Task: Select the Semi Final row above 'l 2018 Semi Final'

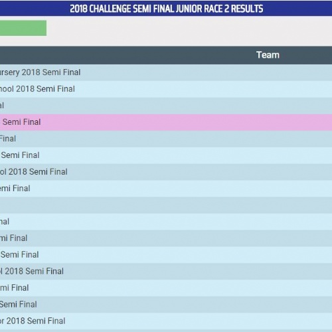Action: [x=166, y=255]
